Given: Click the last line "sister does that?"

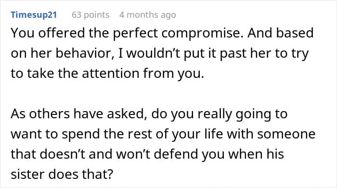Looking at the screenshot, I should coord(62,174).
